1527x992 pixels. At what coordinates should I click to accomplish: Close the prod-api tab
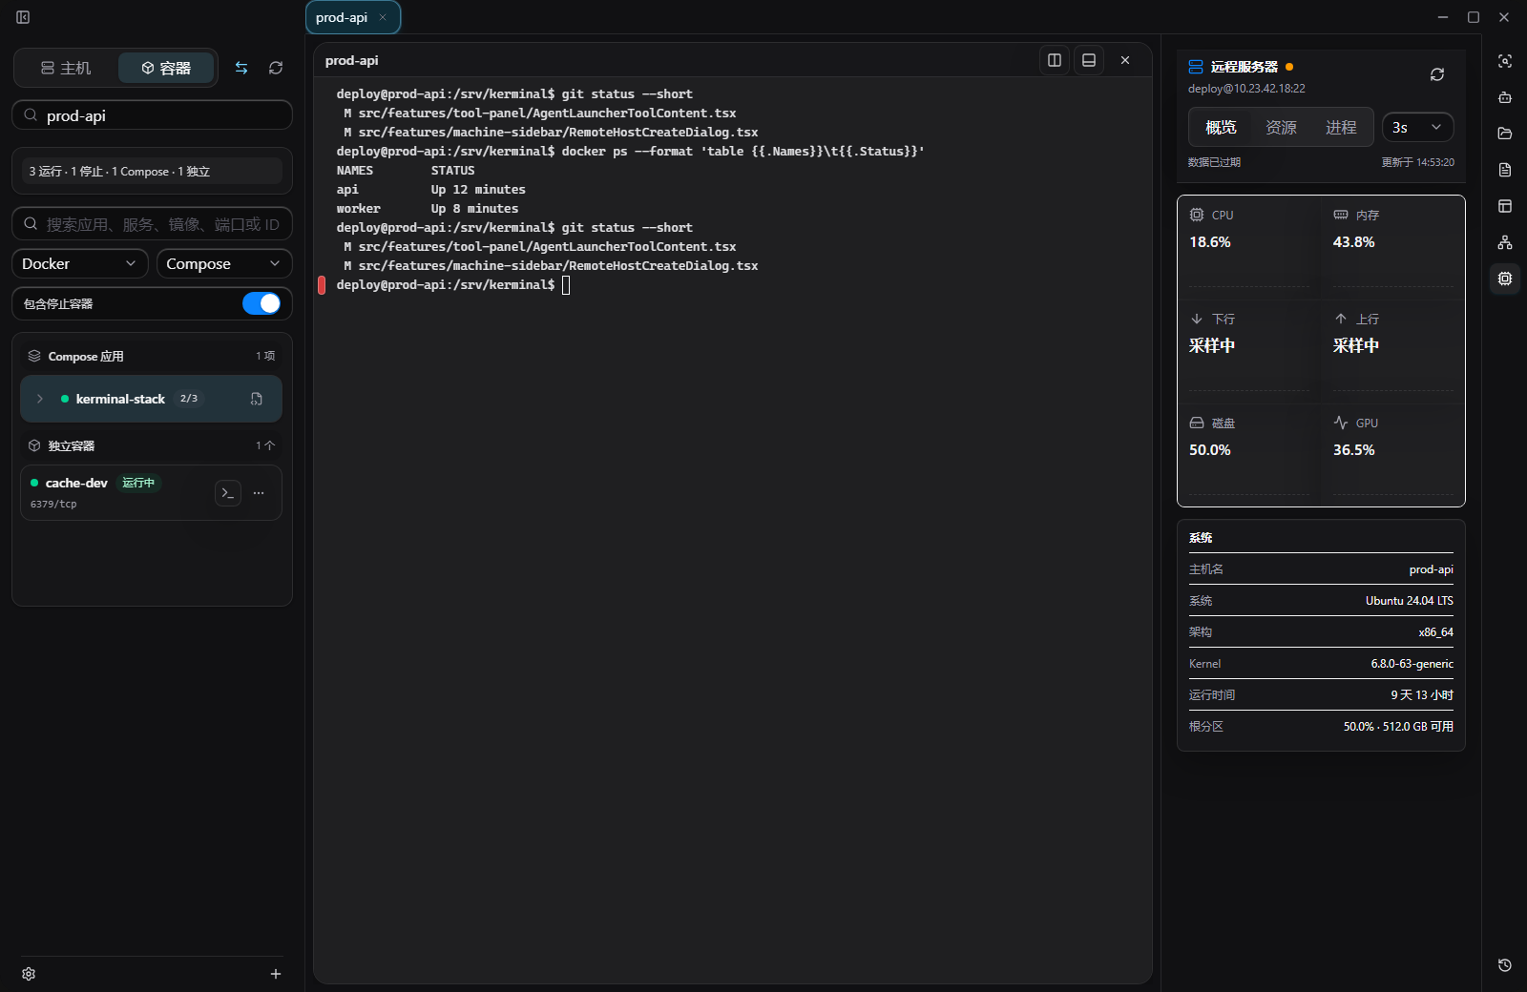(x=383, y=17)
